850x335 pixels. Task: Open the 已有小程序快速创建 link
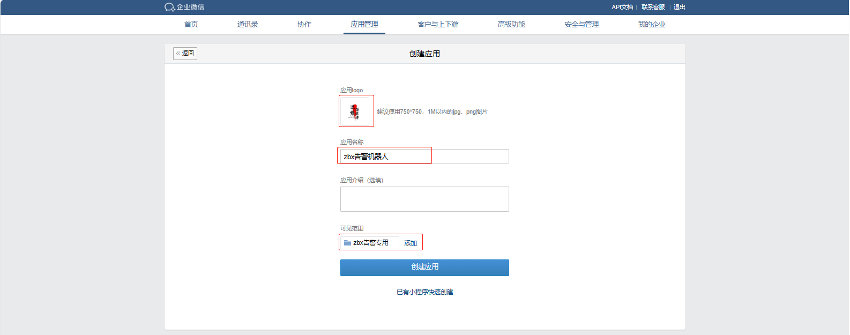pos(424,292)
